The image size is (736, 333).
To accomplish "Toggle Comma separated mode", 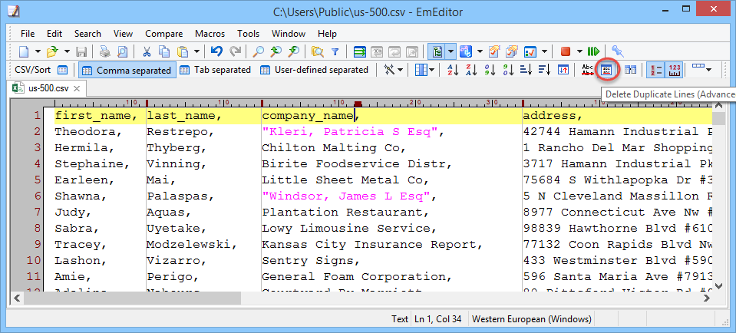I will click(127, 70).
